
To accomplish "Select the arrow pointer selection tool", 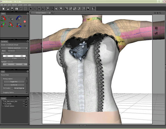I will [31, 9].
